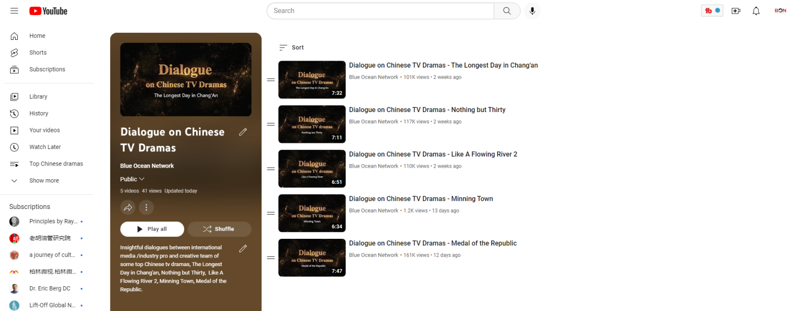Viewport: 794px width, 311px height.
Task: Open Blue Ocean Network channel on Medal of the Republic row
Action: coord(373,255)
